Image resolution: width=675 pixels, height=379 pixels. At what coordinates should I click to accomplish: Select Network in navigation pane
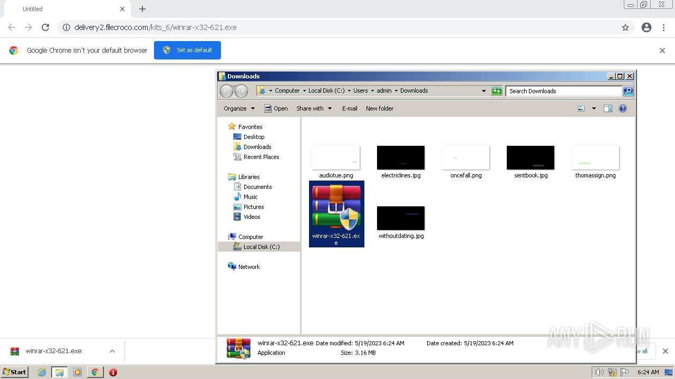coord(249,267)
